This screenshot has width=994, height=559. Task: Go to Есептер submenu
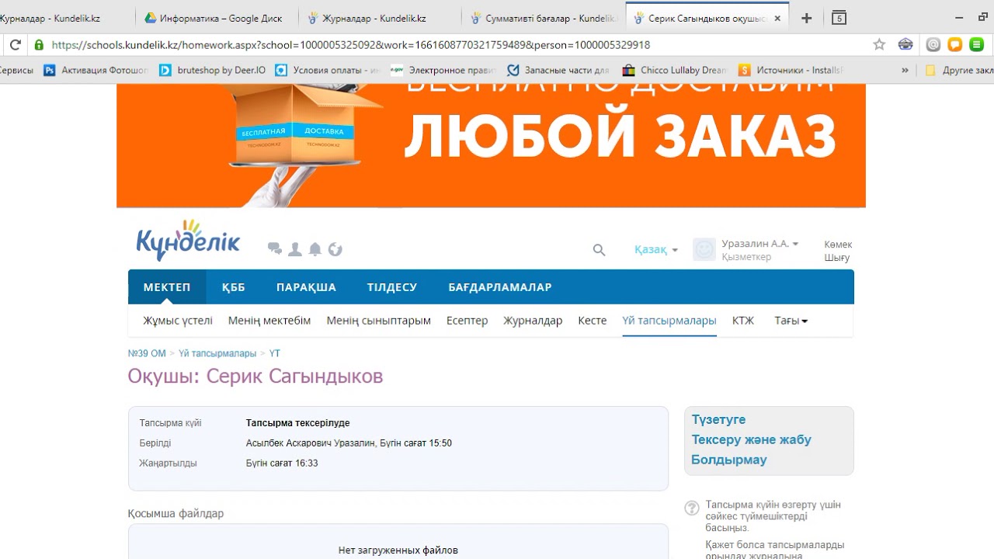[x=467, y=321]
